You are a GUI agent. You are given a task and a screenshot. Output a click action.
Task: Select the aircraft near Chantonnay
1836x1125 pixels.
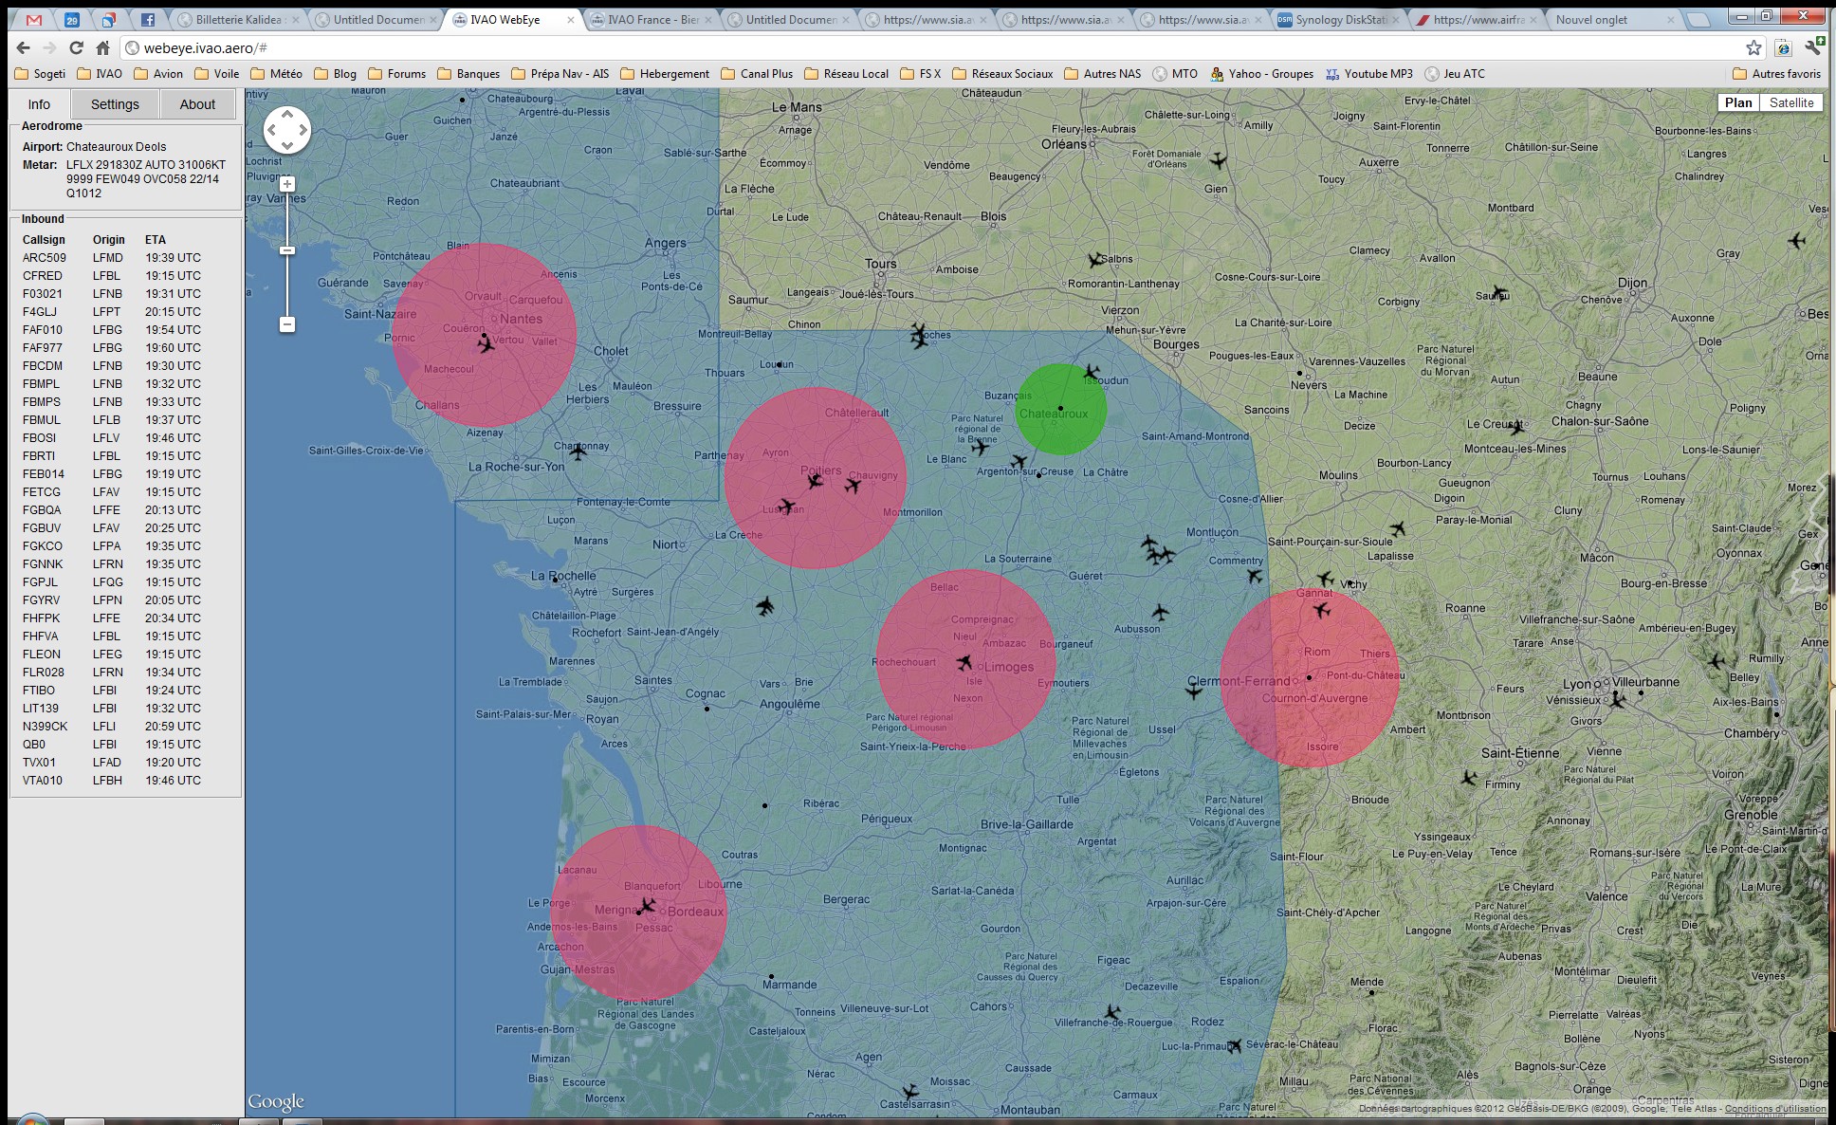(x=578, y=451)
